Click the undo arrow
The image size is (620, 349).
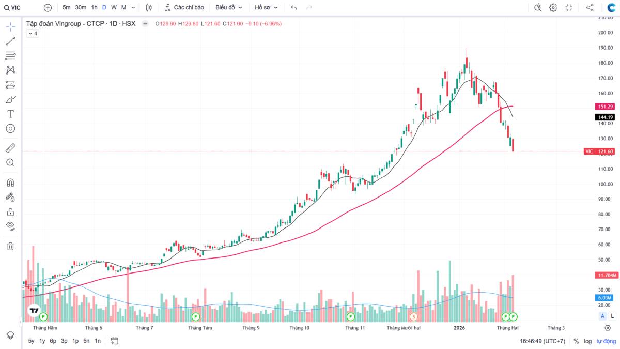(x=294, y=8)
